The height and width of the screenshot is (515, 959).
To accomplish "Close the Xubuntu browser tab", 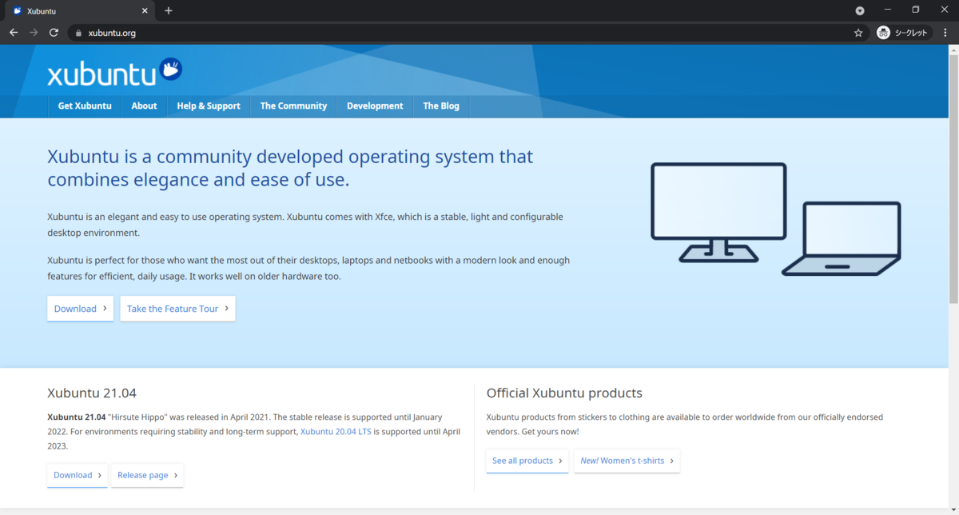I will point(145,11).
